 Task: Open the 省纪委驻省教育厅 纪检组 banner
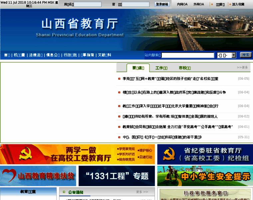point(205,154)
